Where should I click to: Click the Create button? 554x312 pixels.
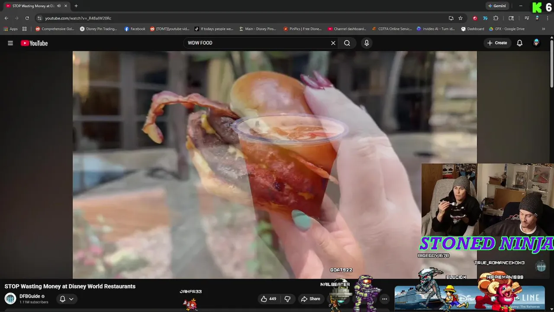tap(497, 43)
